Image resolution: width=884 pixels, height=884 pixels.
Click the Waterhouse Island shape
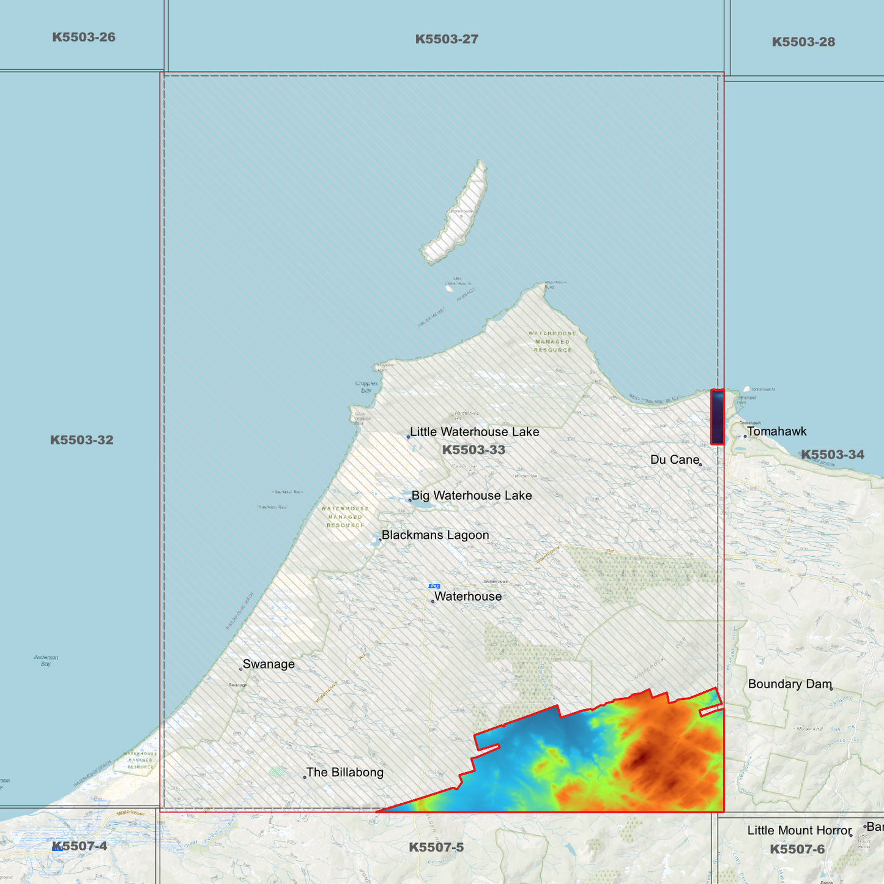point(456,213)
